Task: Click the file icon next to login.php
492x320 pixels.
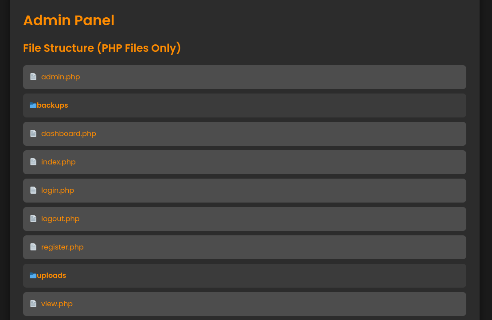Action: (33, 191)
